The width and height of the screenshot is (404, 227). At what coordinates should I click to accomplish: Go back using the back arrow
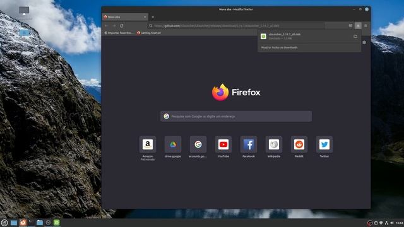coord(106,26)
